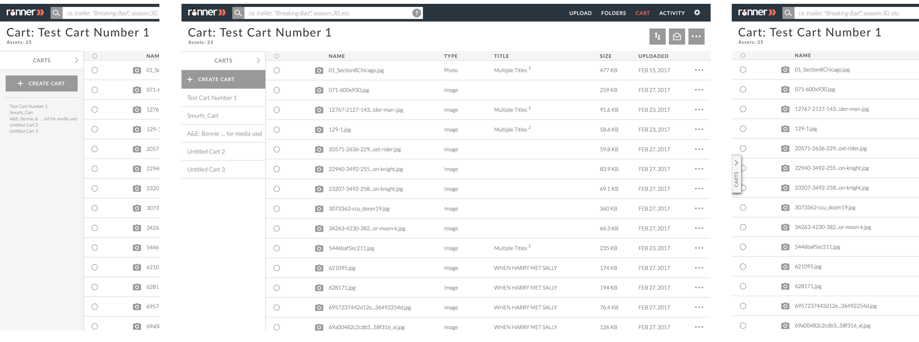Sort by NAME column header in right panel

[x=803, y=56]
